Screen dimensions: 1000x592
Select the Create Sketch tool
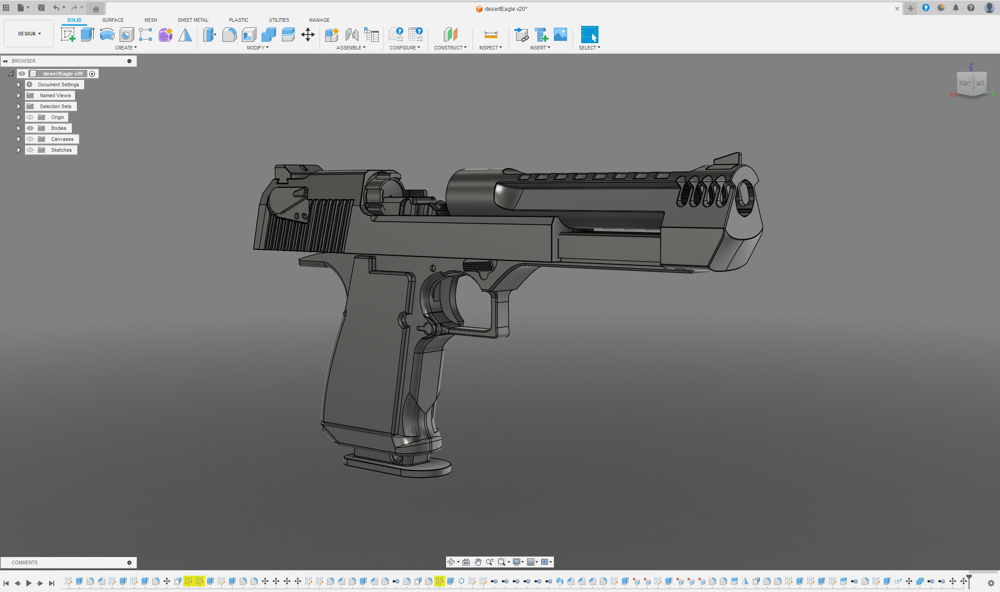click(x=68, y=35)
